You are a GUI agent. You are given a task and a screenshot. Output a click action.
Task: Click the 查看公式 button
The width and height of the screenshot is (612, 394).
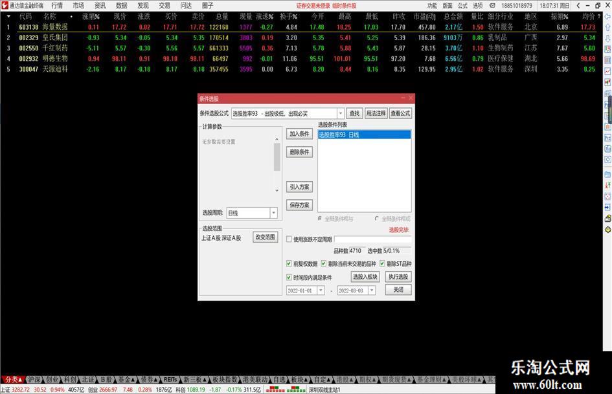[x=400, y=113]
